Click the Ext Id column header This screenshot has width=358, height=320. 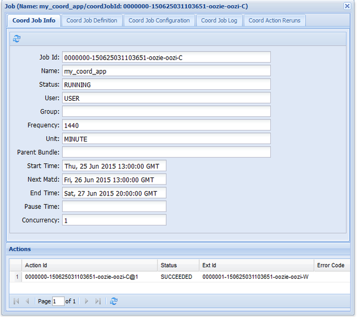257,265
